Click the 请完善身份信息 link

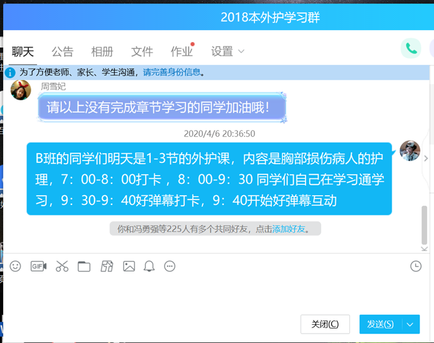[172, 72]
